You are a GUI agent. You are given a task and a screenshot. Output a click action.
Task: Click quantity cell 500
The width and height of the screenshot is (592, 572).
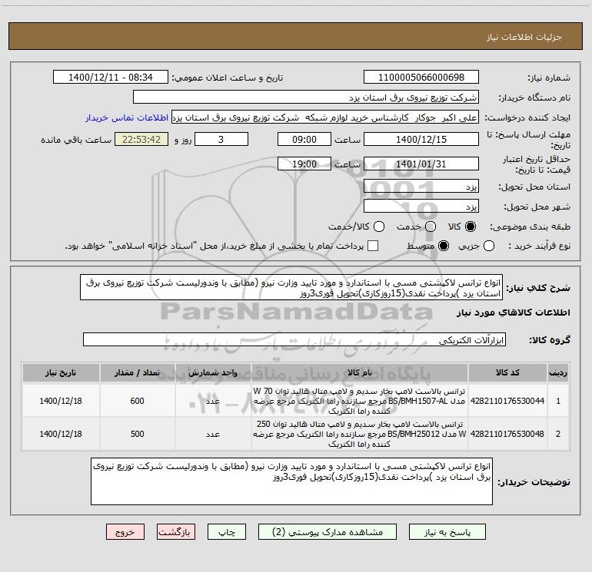[x=137, y=434]
